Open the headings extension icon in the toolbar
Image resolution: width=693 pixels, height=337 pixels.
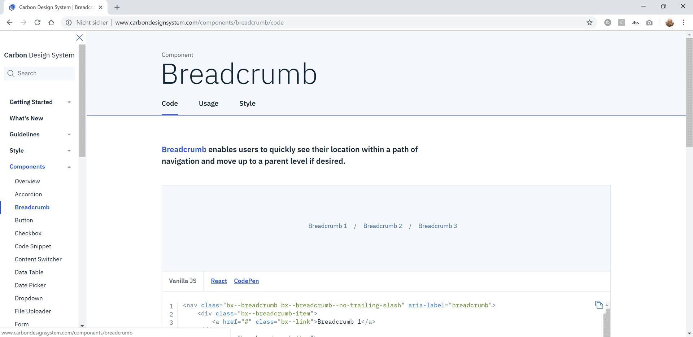tap(636, 23)
